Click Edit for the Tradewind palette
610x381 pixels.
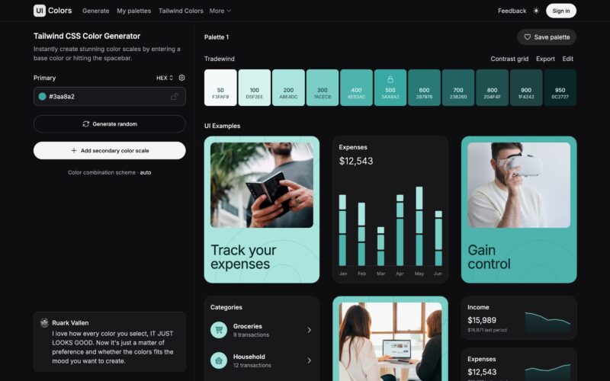[x=567, y=59]
